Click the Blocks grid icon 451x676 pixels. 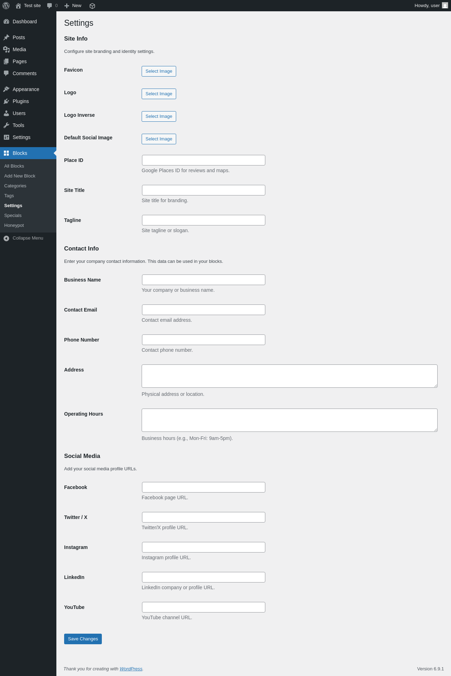tap(6, 153)
